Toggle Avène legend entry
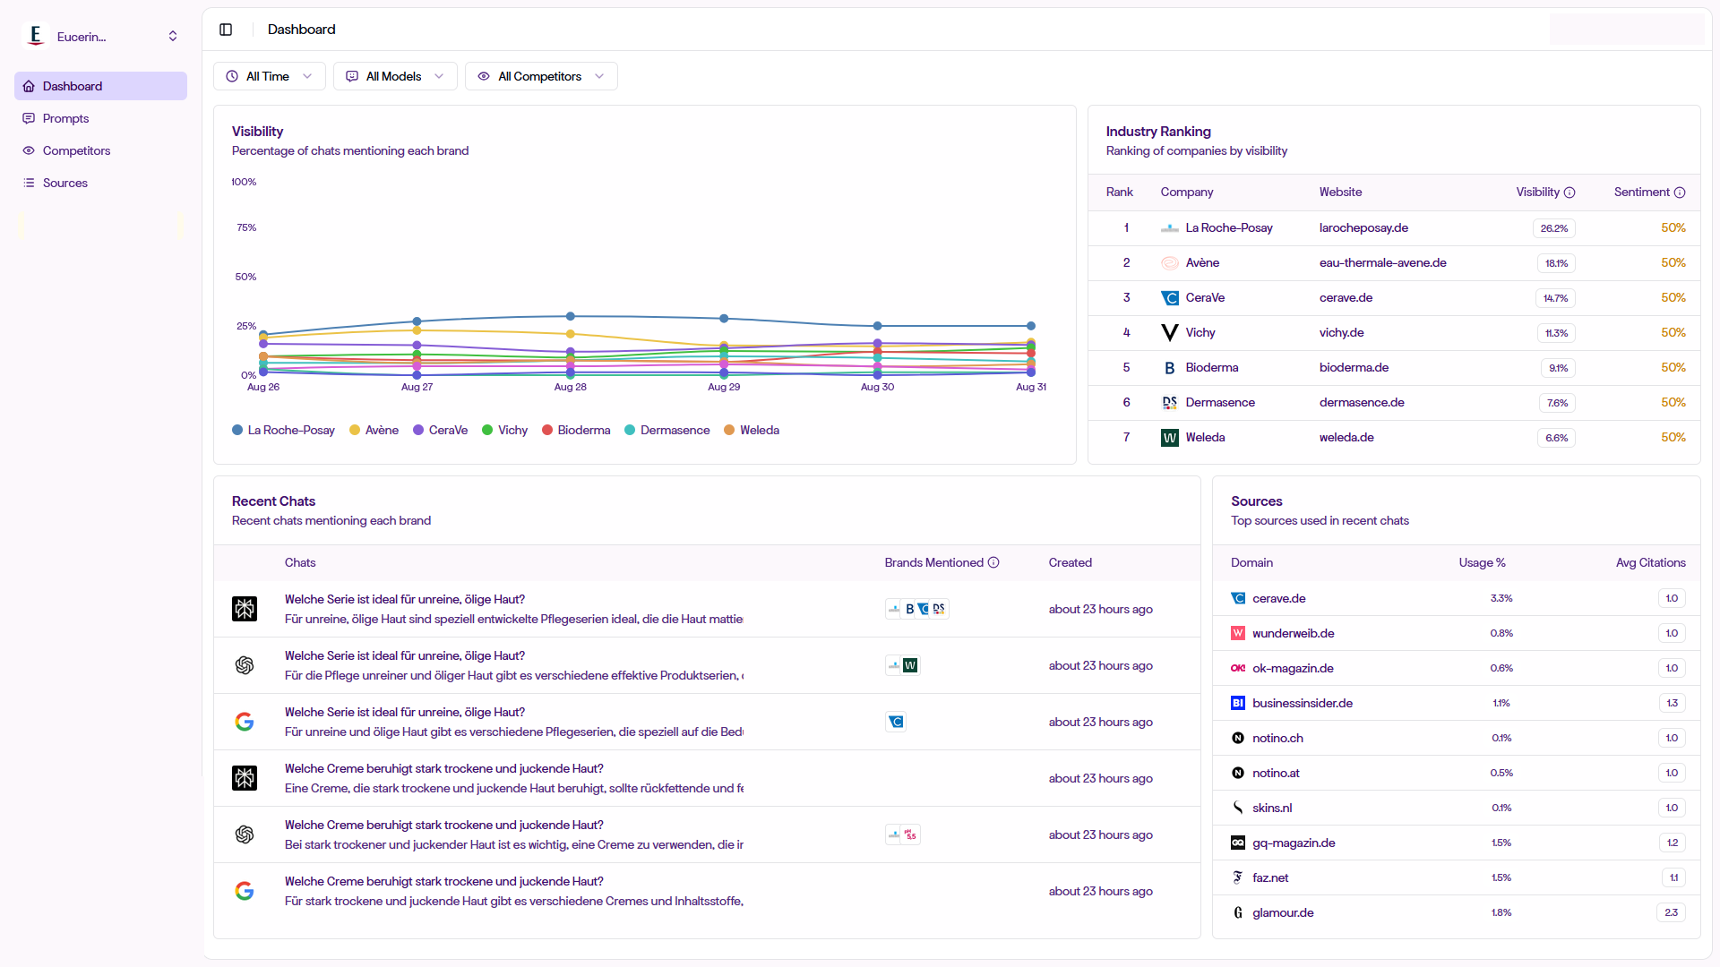Image resolution: width=1720 pixels, height=967 pixels. coord(374,430)
